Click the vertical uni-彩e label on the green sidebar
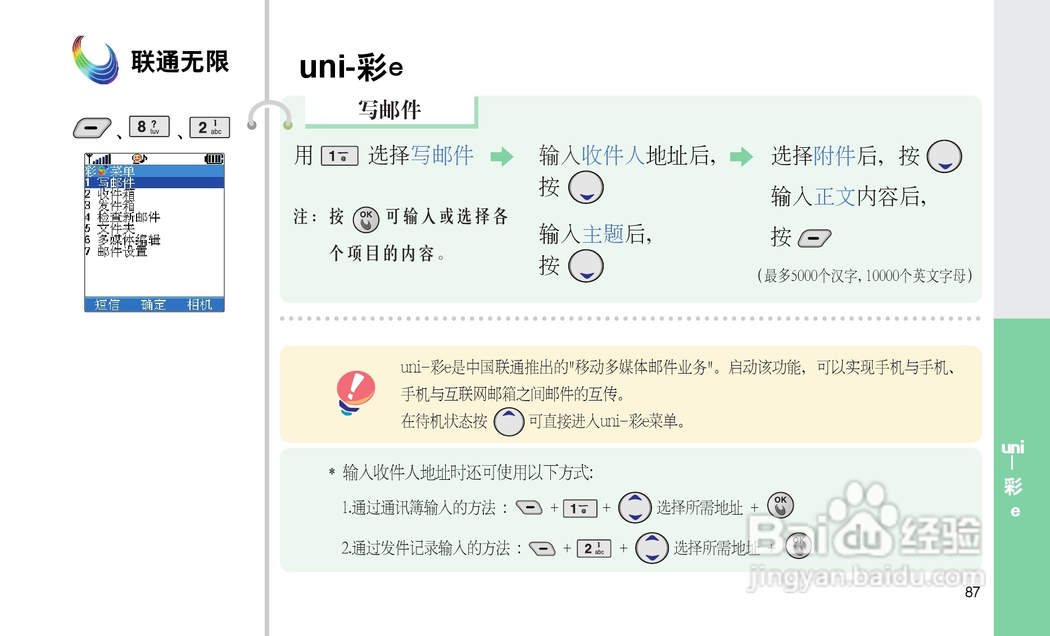1050x636 pixels. click(1013, 479)
